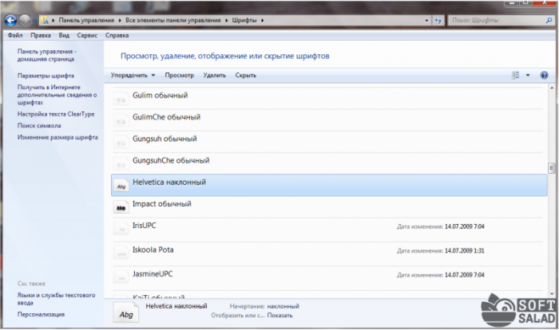Click Панель управления breadcrumb segment
The height and width of the screenshot is (330, 559).
[x=86, y=20]
